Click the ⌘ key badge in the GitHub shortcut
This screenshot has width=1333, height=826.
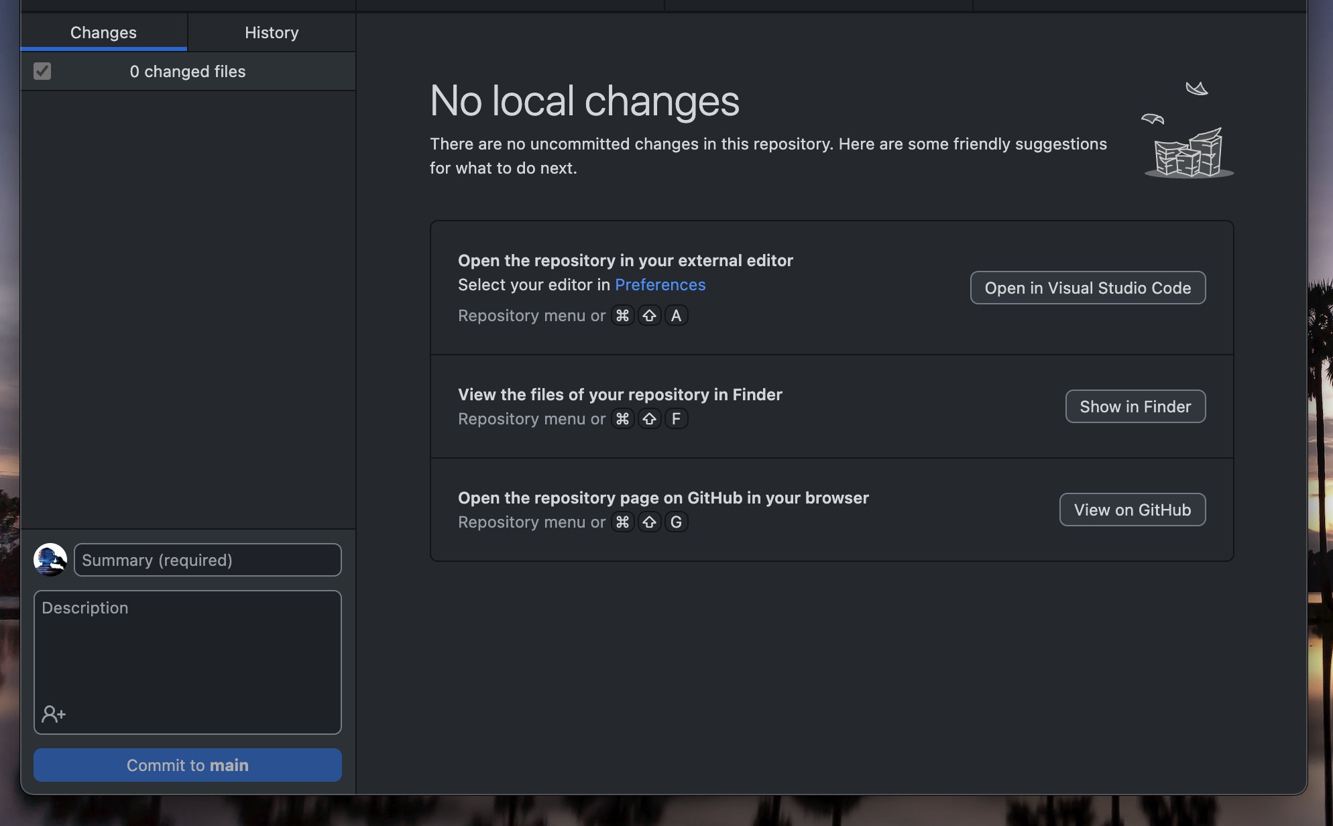622,522
